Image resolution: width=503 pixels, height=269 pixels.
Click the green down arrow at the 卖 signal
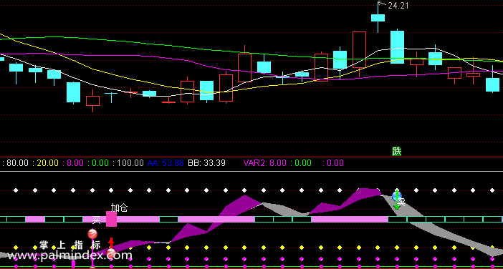397,200
